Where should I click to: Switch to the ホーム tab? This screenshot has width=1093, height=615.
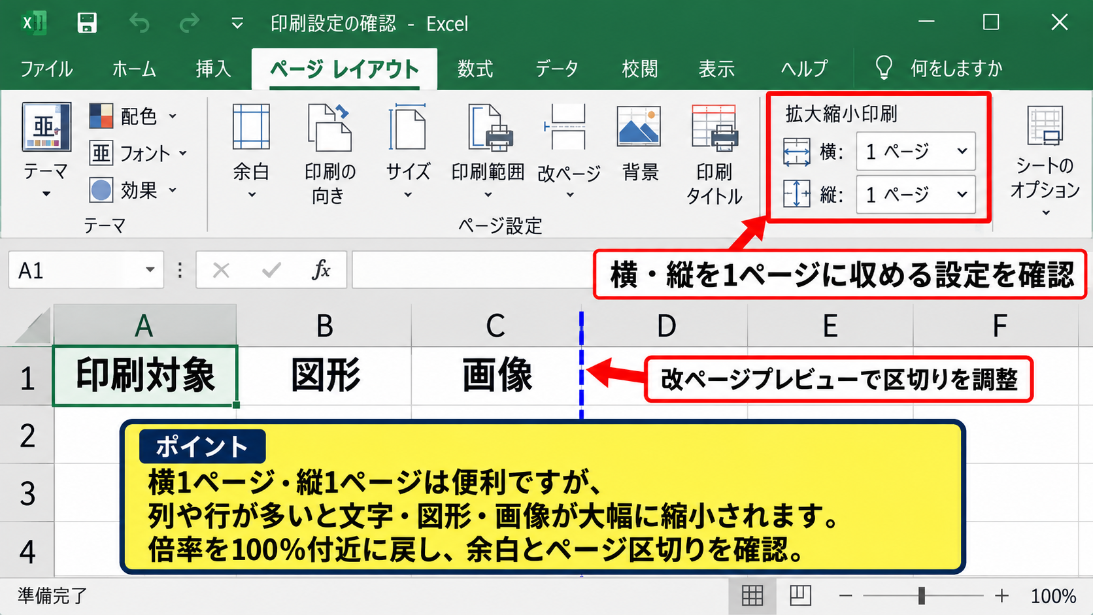(x=134, y=69)
